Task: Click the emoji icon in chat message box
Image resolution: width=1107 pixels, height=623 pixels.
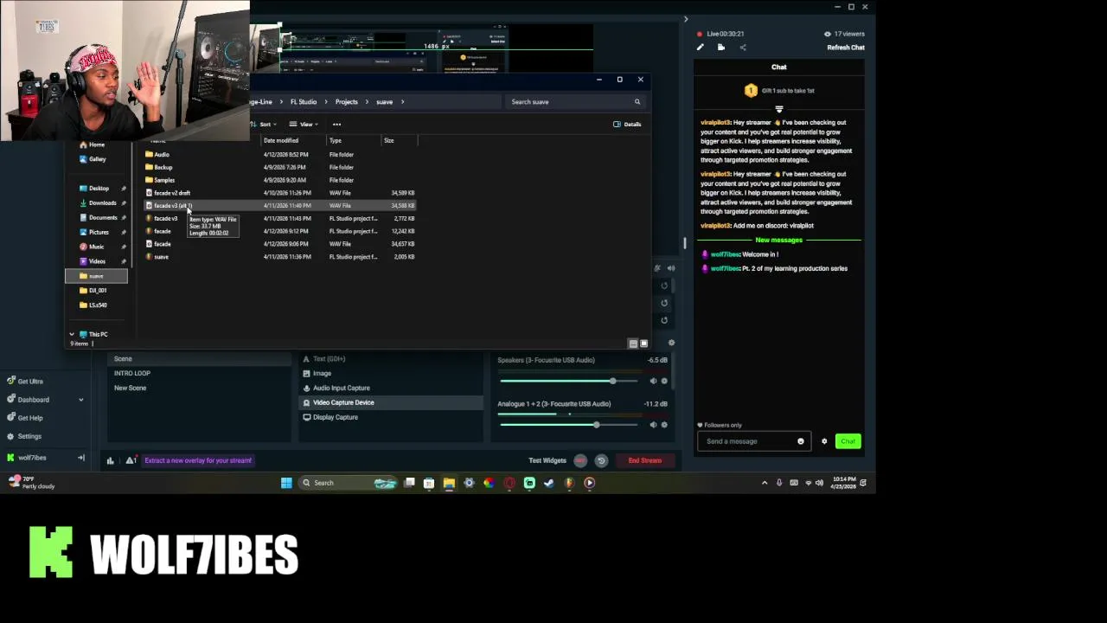Action: [801, 441]
